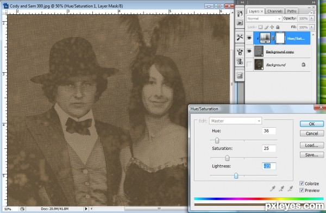Open the bottom dock panel icon
The image size is (326, 213).
[x=240, y=76]
